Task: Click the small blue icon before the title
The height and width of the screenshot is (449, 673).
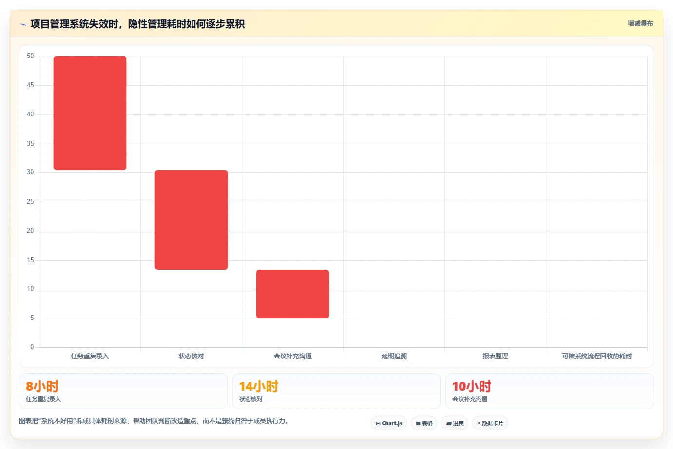Action: [23, 24]
